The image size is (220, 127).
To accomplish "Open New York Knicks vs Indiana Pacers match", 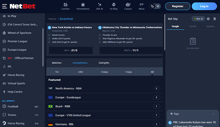I will (x=72, y=27).
